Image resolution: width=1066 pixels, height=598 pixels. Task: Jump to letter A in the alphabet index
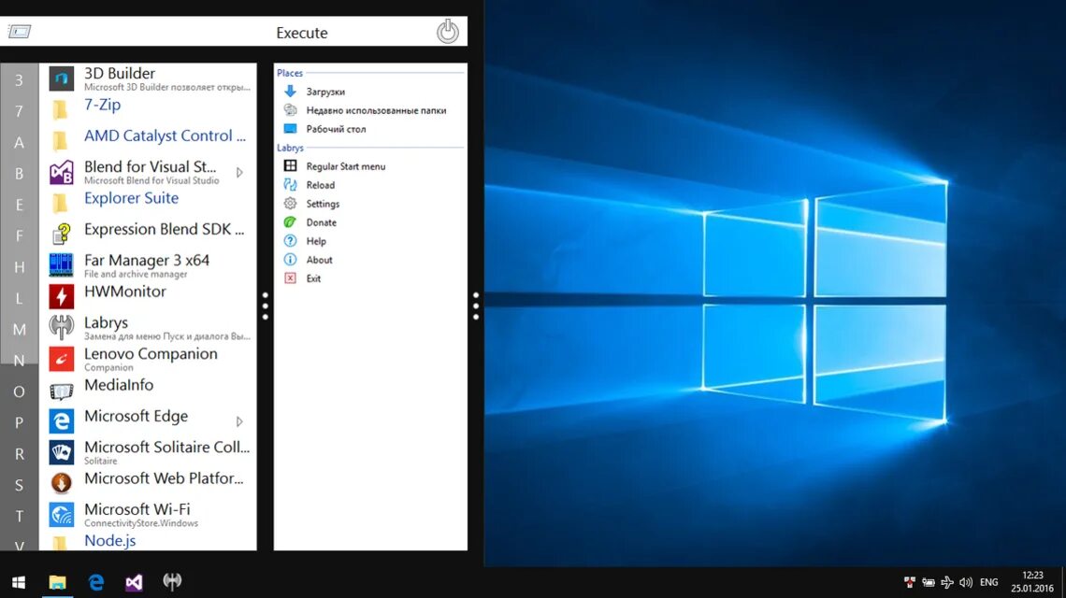(x=19, y=142)
